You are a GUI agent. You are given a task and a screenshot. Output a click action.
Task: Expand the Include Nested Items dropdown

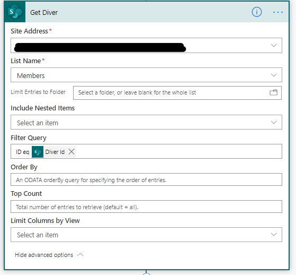click(x=146, y=122)
